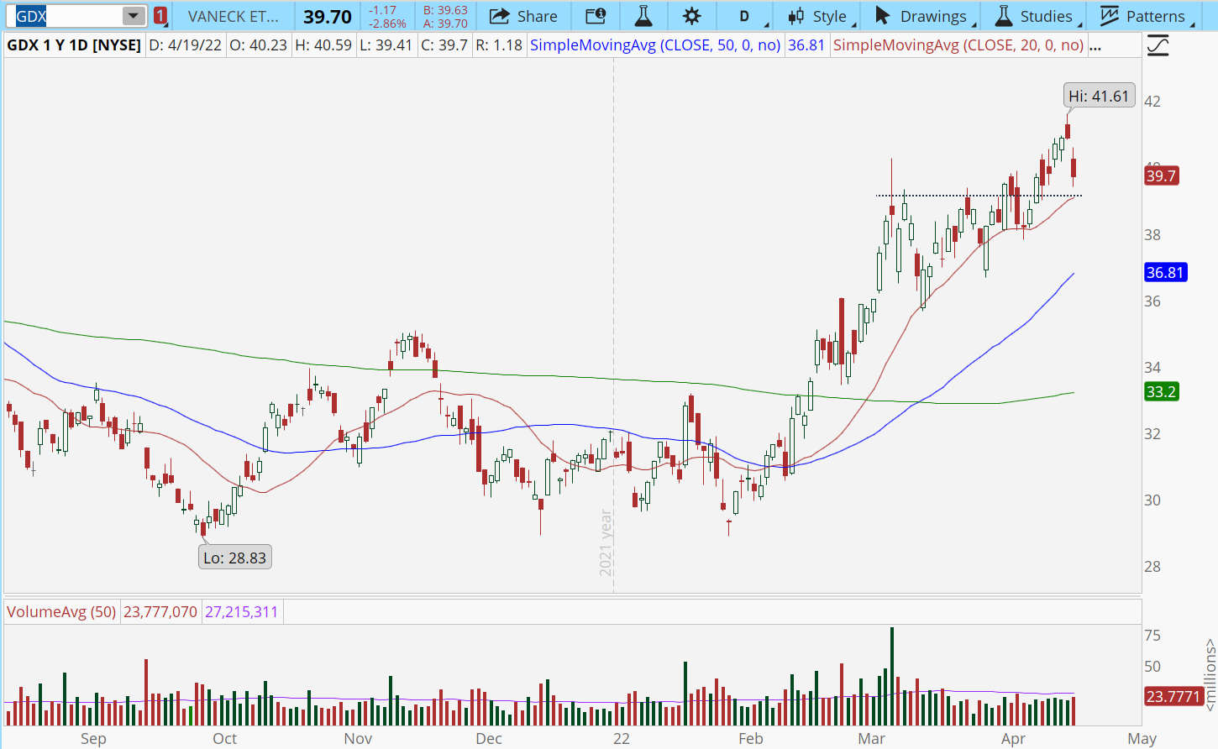Expand the hidden study labels with the ellipsis
The height and width of the screenshot is (749, 1218).
click(1095, 46)
